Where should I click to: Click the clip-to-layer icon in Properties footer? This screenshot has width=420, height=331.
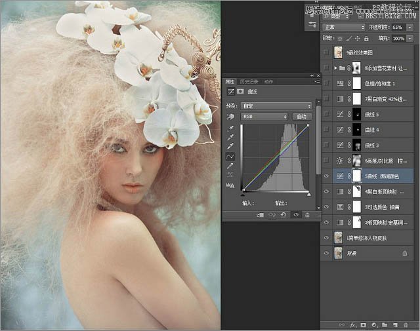coord(261,214)
